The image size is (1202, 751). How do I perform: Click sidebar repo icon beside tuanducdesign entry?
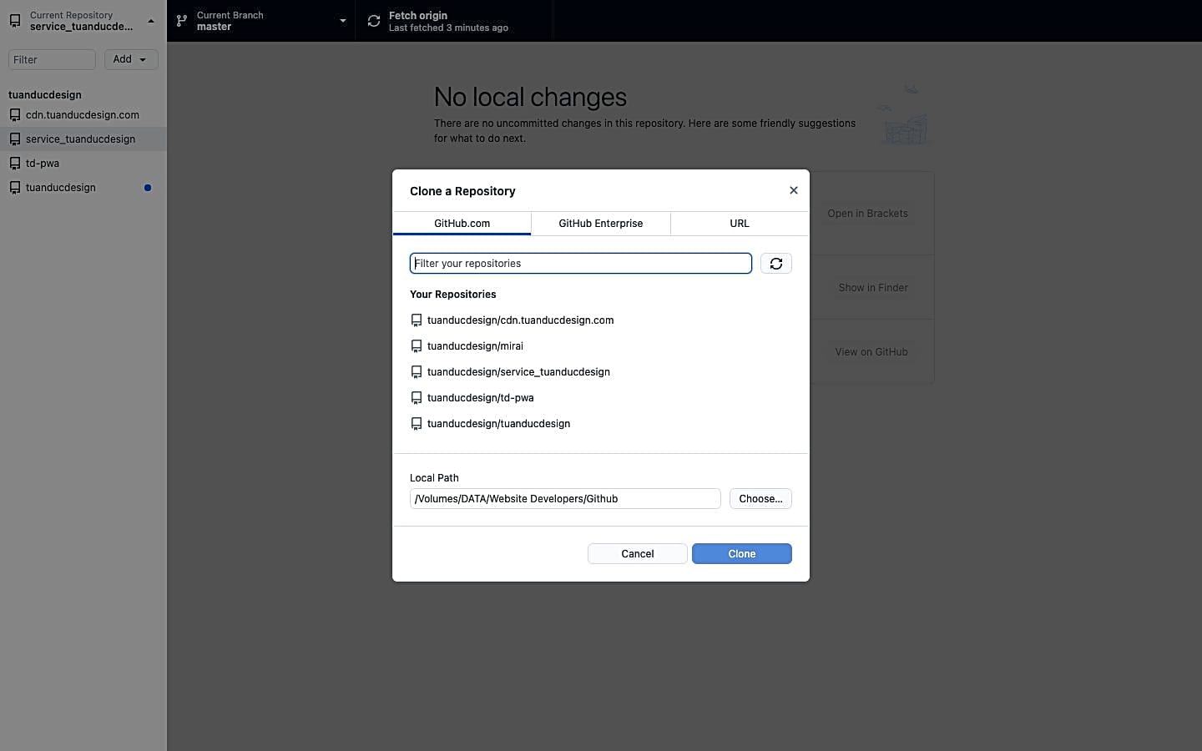click(15, 188)
